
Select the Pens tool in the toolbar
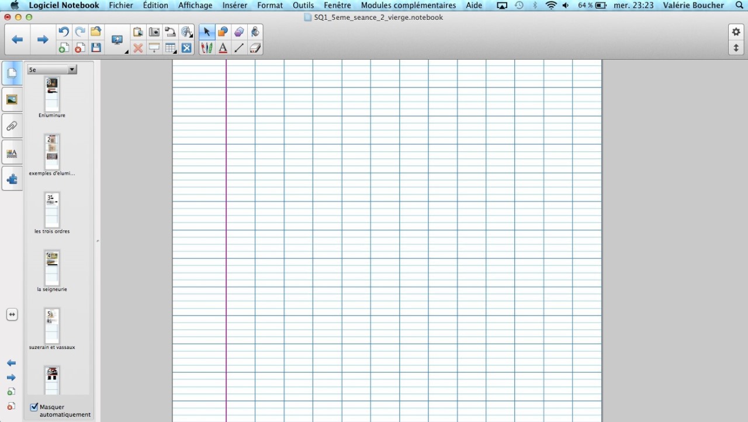[206, 49]
